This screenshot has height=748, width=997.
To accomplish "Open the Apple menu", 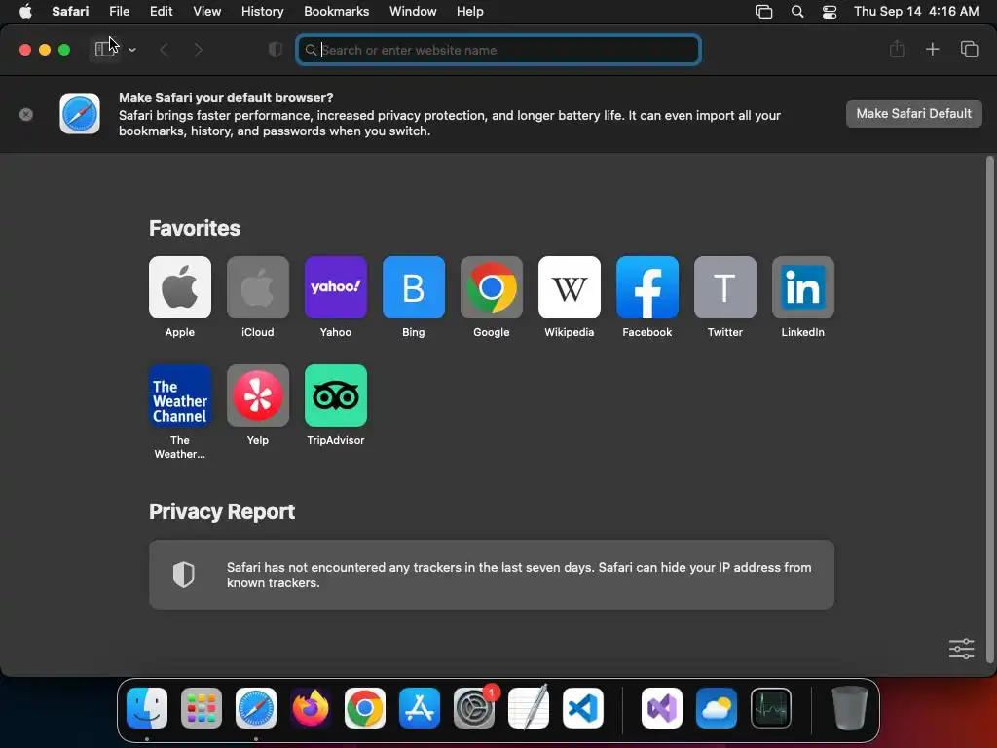I will pos(25,11).
